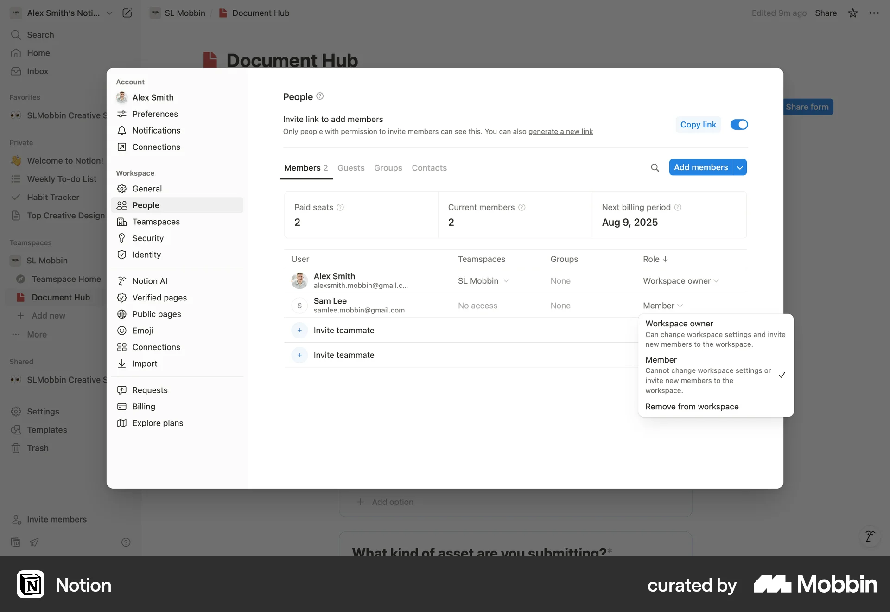This screenshot has width=890, height=612.
Task: Click an Invite teammate row
Action: click(343, 330)
